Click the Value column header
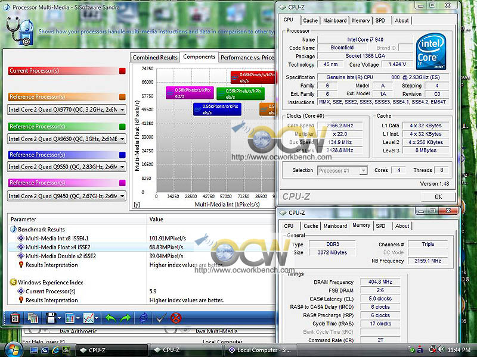This screenshot has width=477, height=357. [x=156, y=220]
